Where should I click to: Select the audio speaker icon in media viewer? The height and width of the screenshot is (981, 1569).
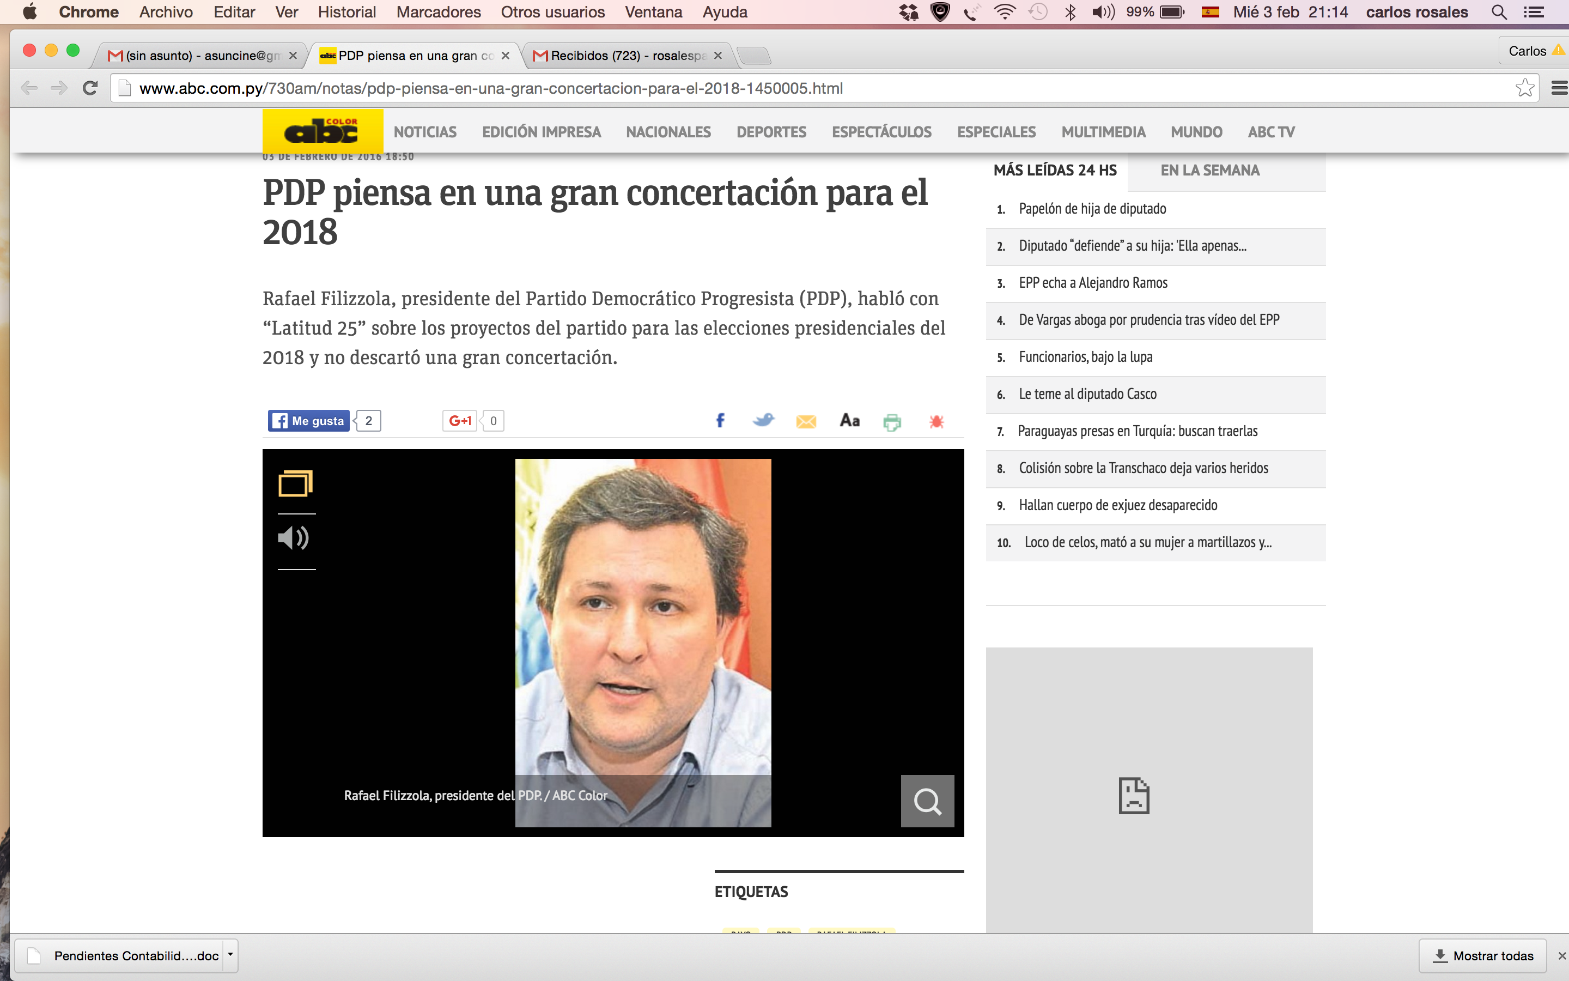click(294, 538)
